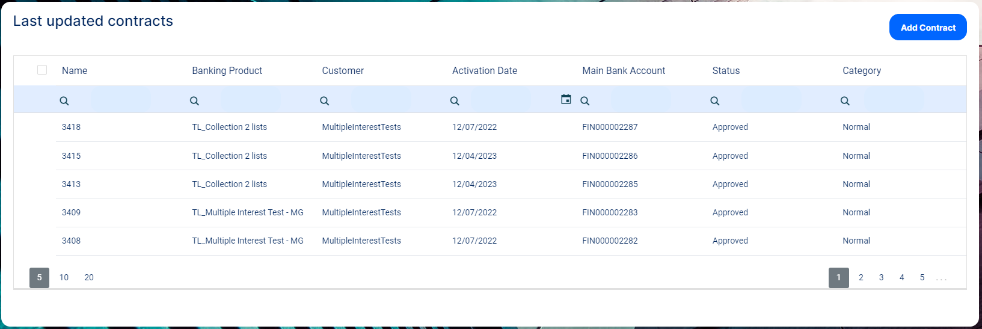
Task: Navigate to page 5 of results
Action: 922,277
